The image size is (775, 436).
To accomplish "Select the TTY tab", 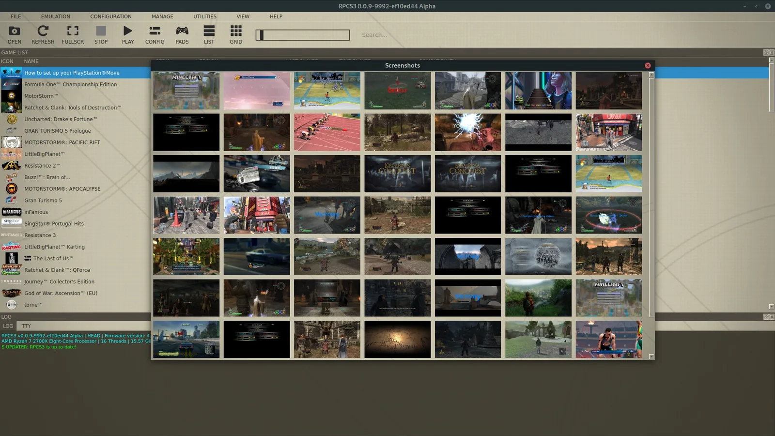I will [x=26, y=326].
